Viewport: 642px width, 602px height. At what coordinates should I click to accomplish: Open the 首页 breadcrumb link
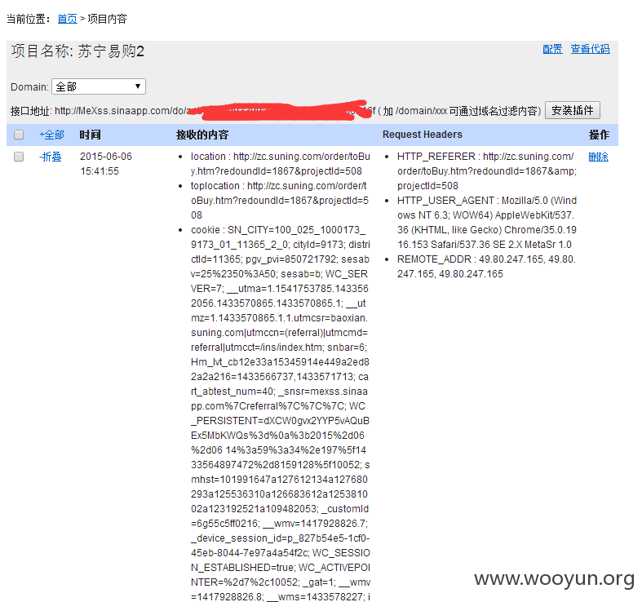click(67, 19)
